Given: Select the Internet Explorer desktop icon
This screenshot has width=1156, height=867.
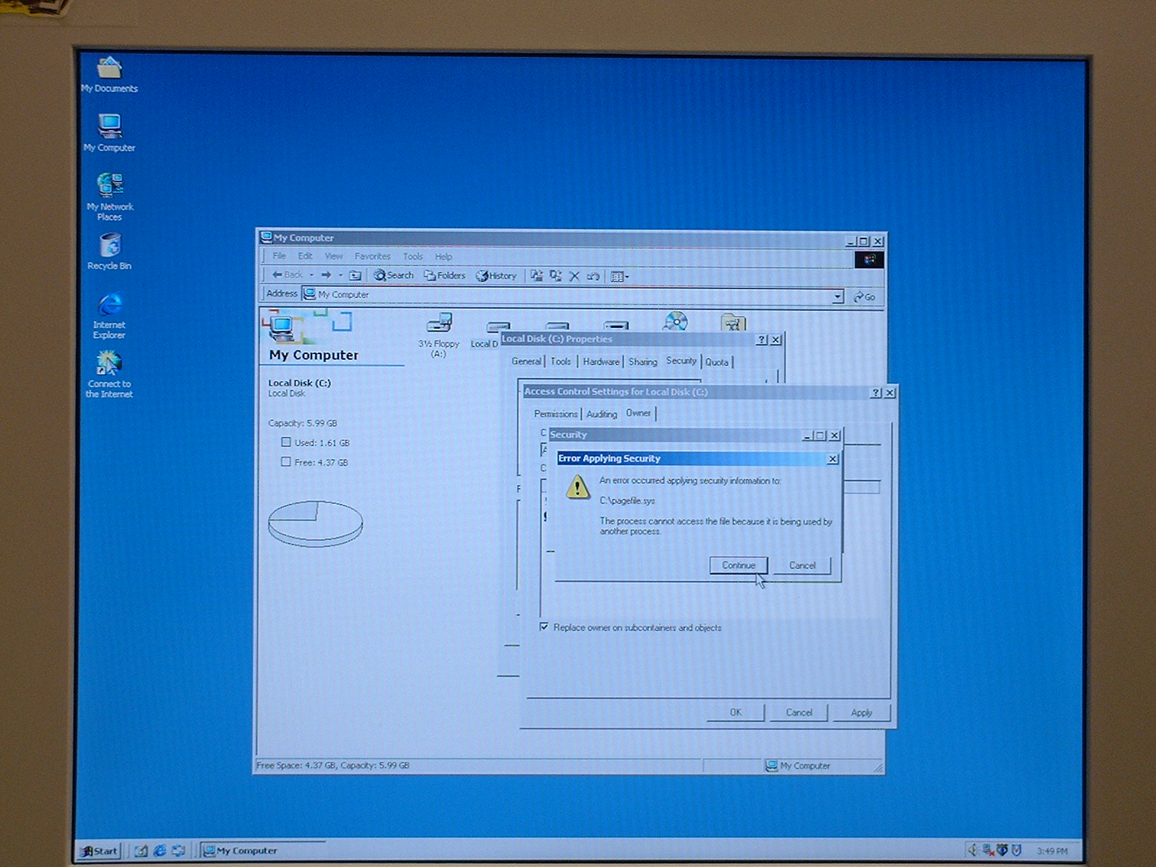Looking at the screenshot, I should click(x=109, y=306).
